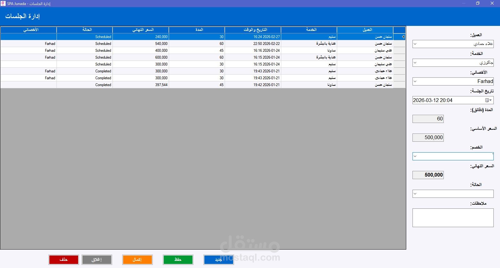This screenshot has width=500, height=268.
Task: Click the red حذف delete button
Action: click(64, 260)
